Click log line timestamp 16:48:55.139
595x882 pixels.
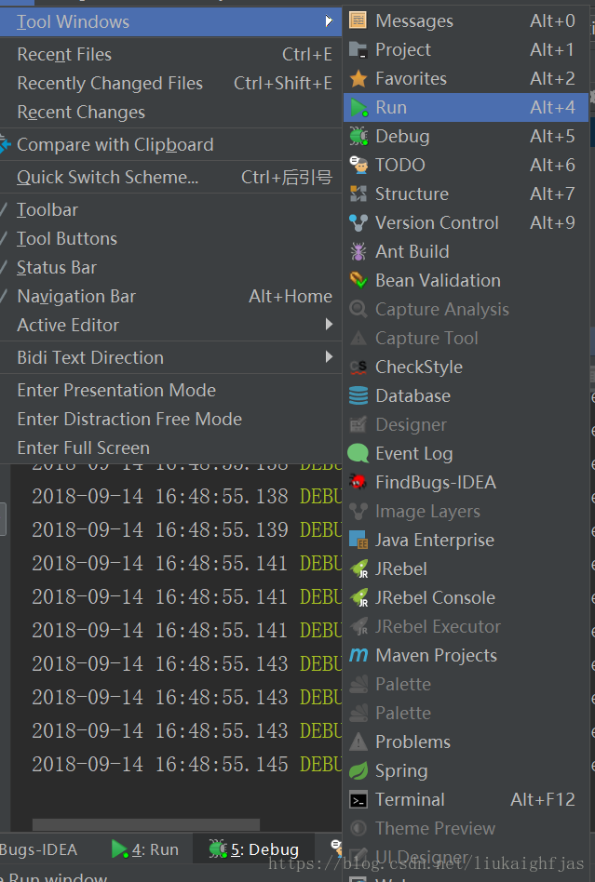point(222,530)
